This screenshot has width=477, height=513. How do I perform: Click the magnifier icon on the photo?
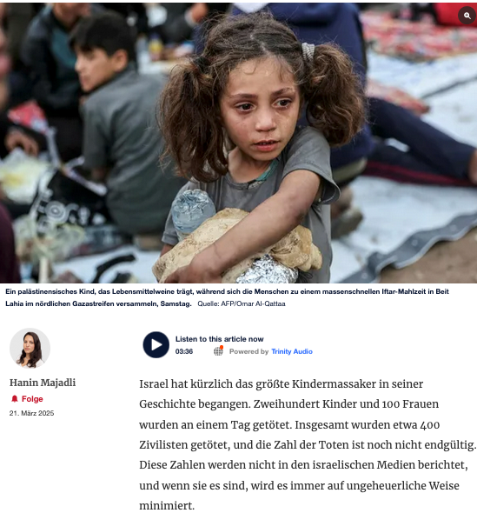[467, 16]
